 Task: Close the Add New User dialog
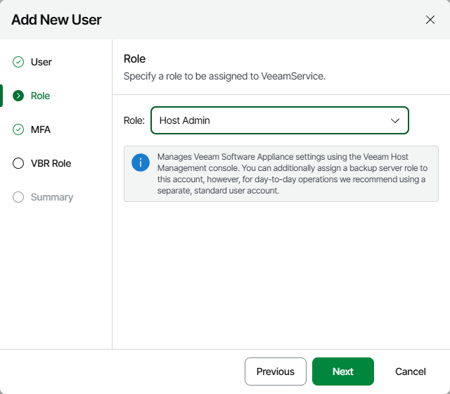tap(430, 20)
